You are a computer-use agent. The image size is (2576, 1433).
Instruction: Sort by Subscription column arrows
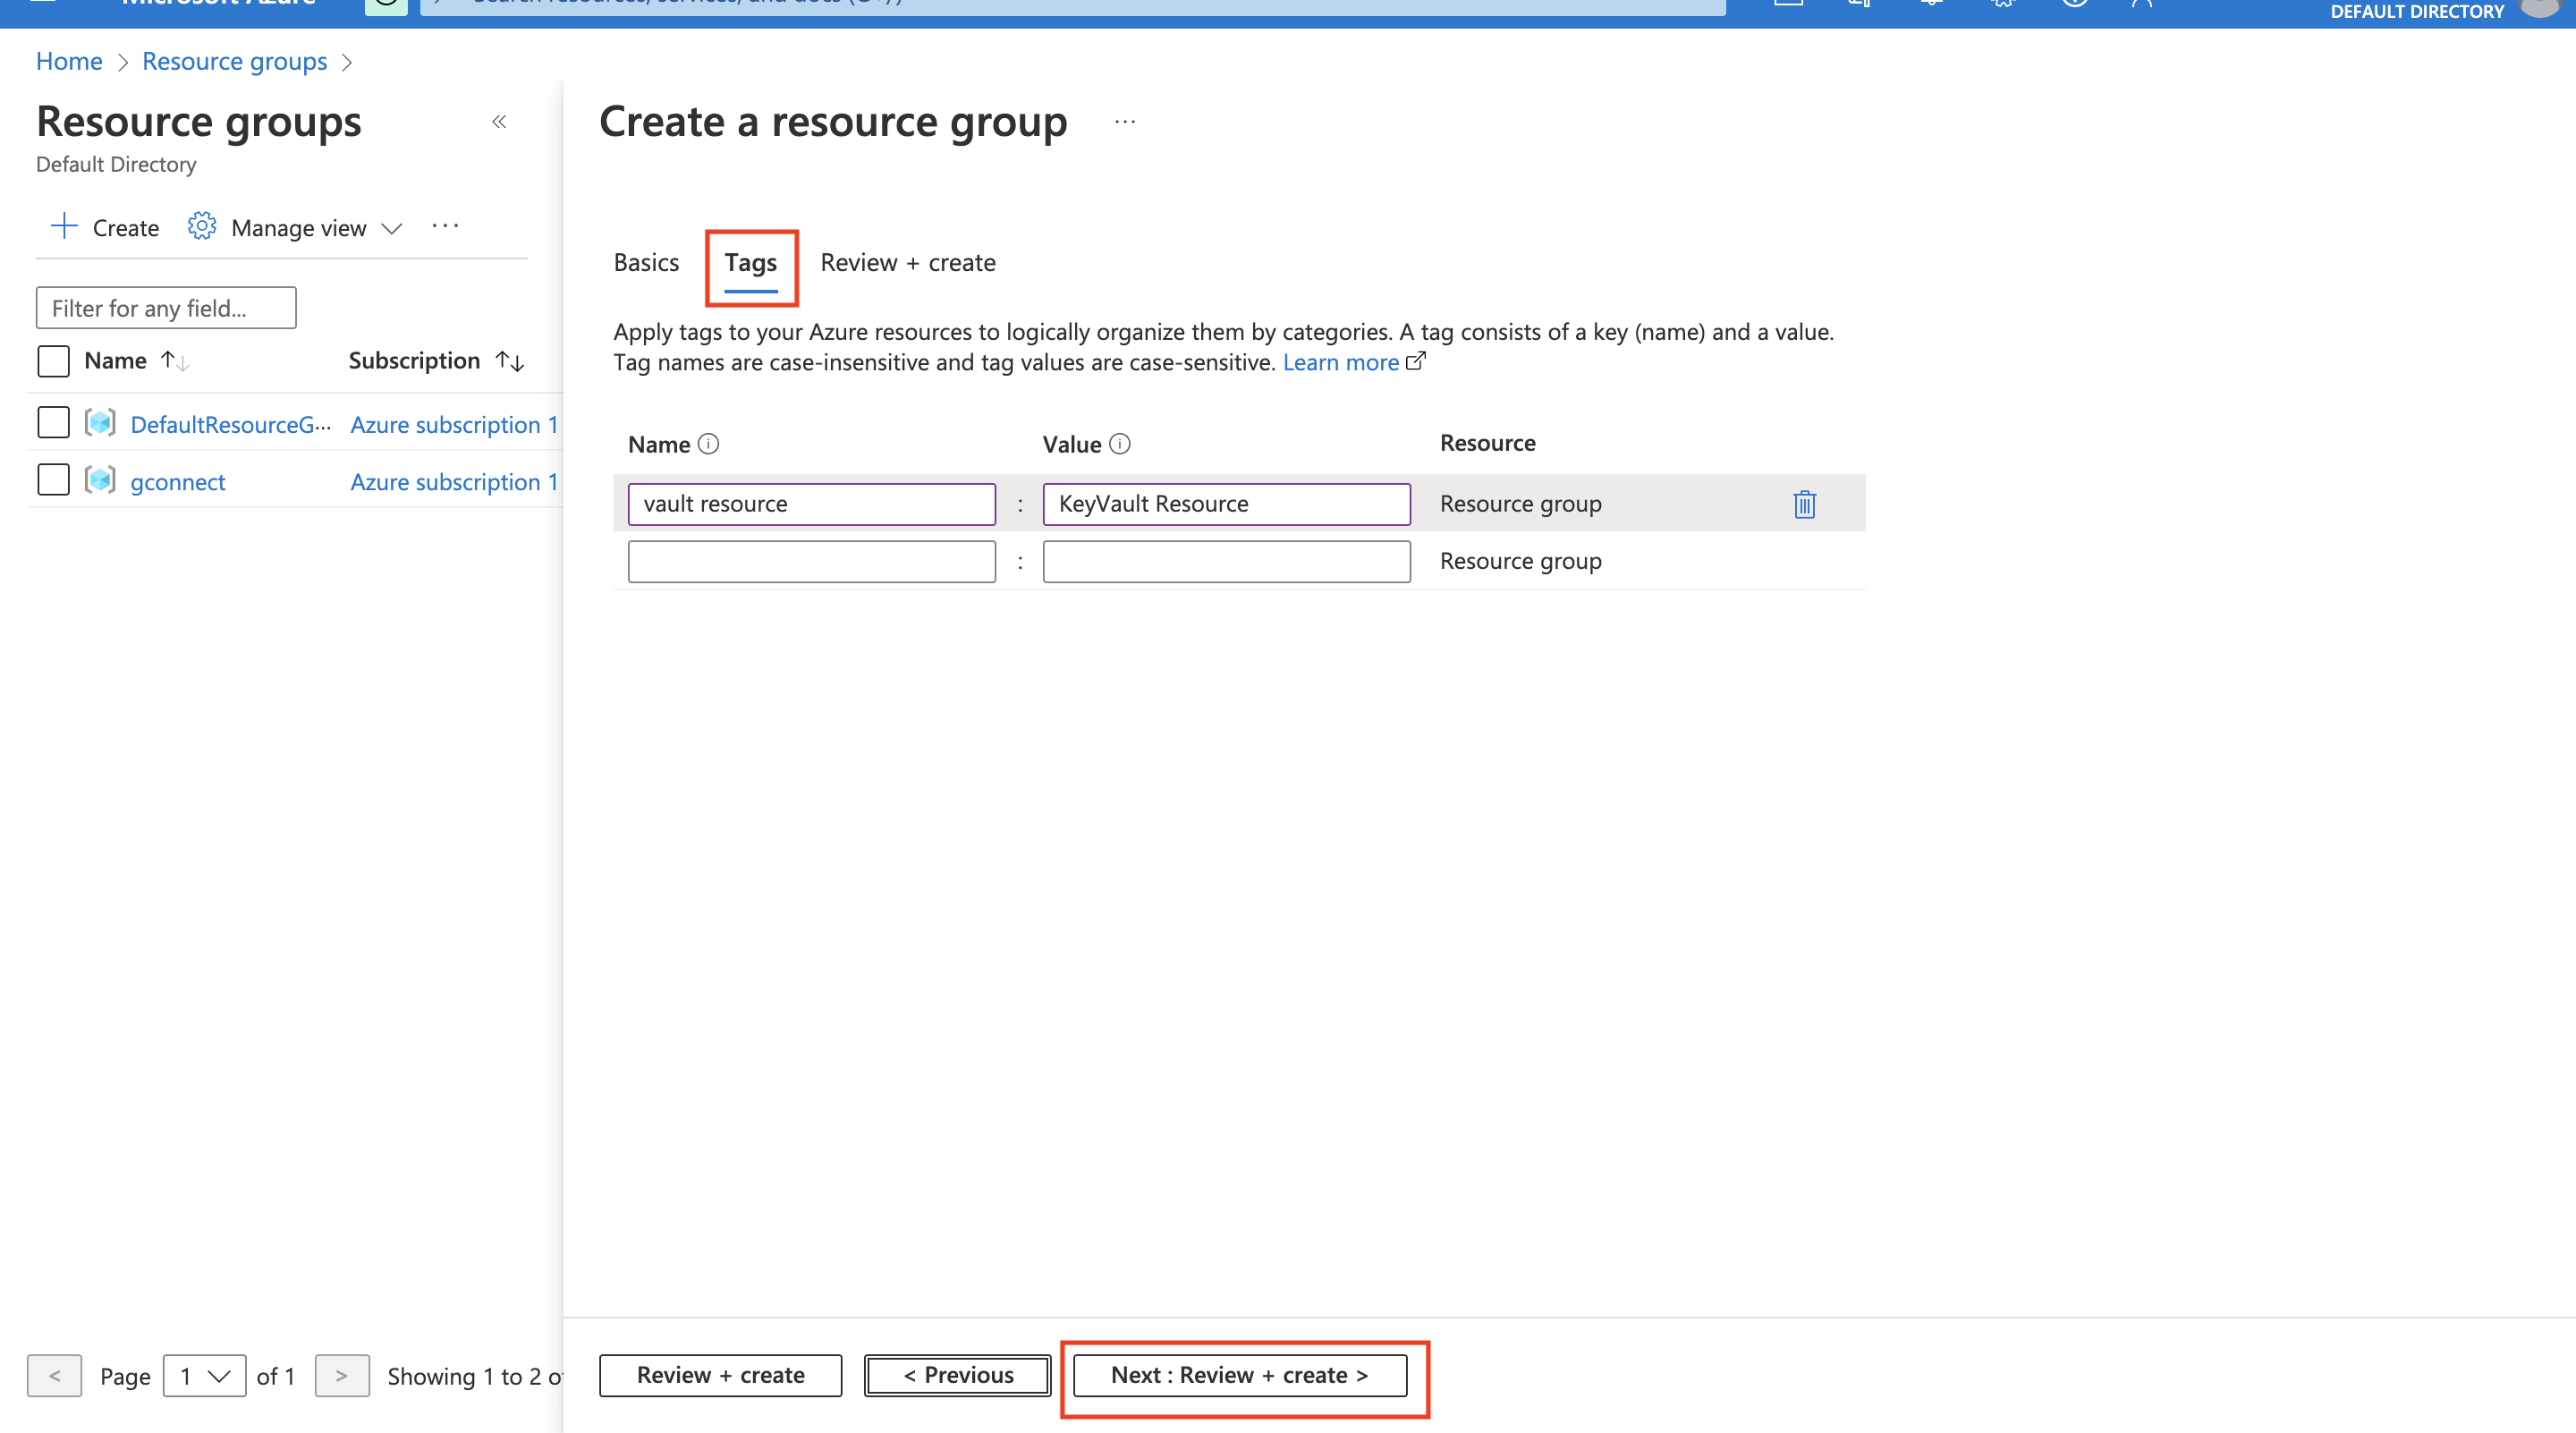pos(510,361)
